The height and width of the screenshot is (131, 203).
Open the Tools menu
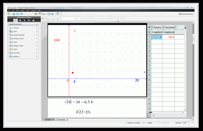click(27, 11)
